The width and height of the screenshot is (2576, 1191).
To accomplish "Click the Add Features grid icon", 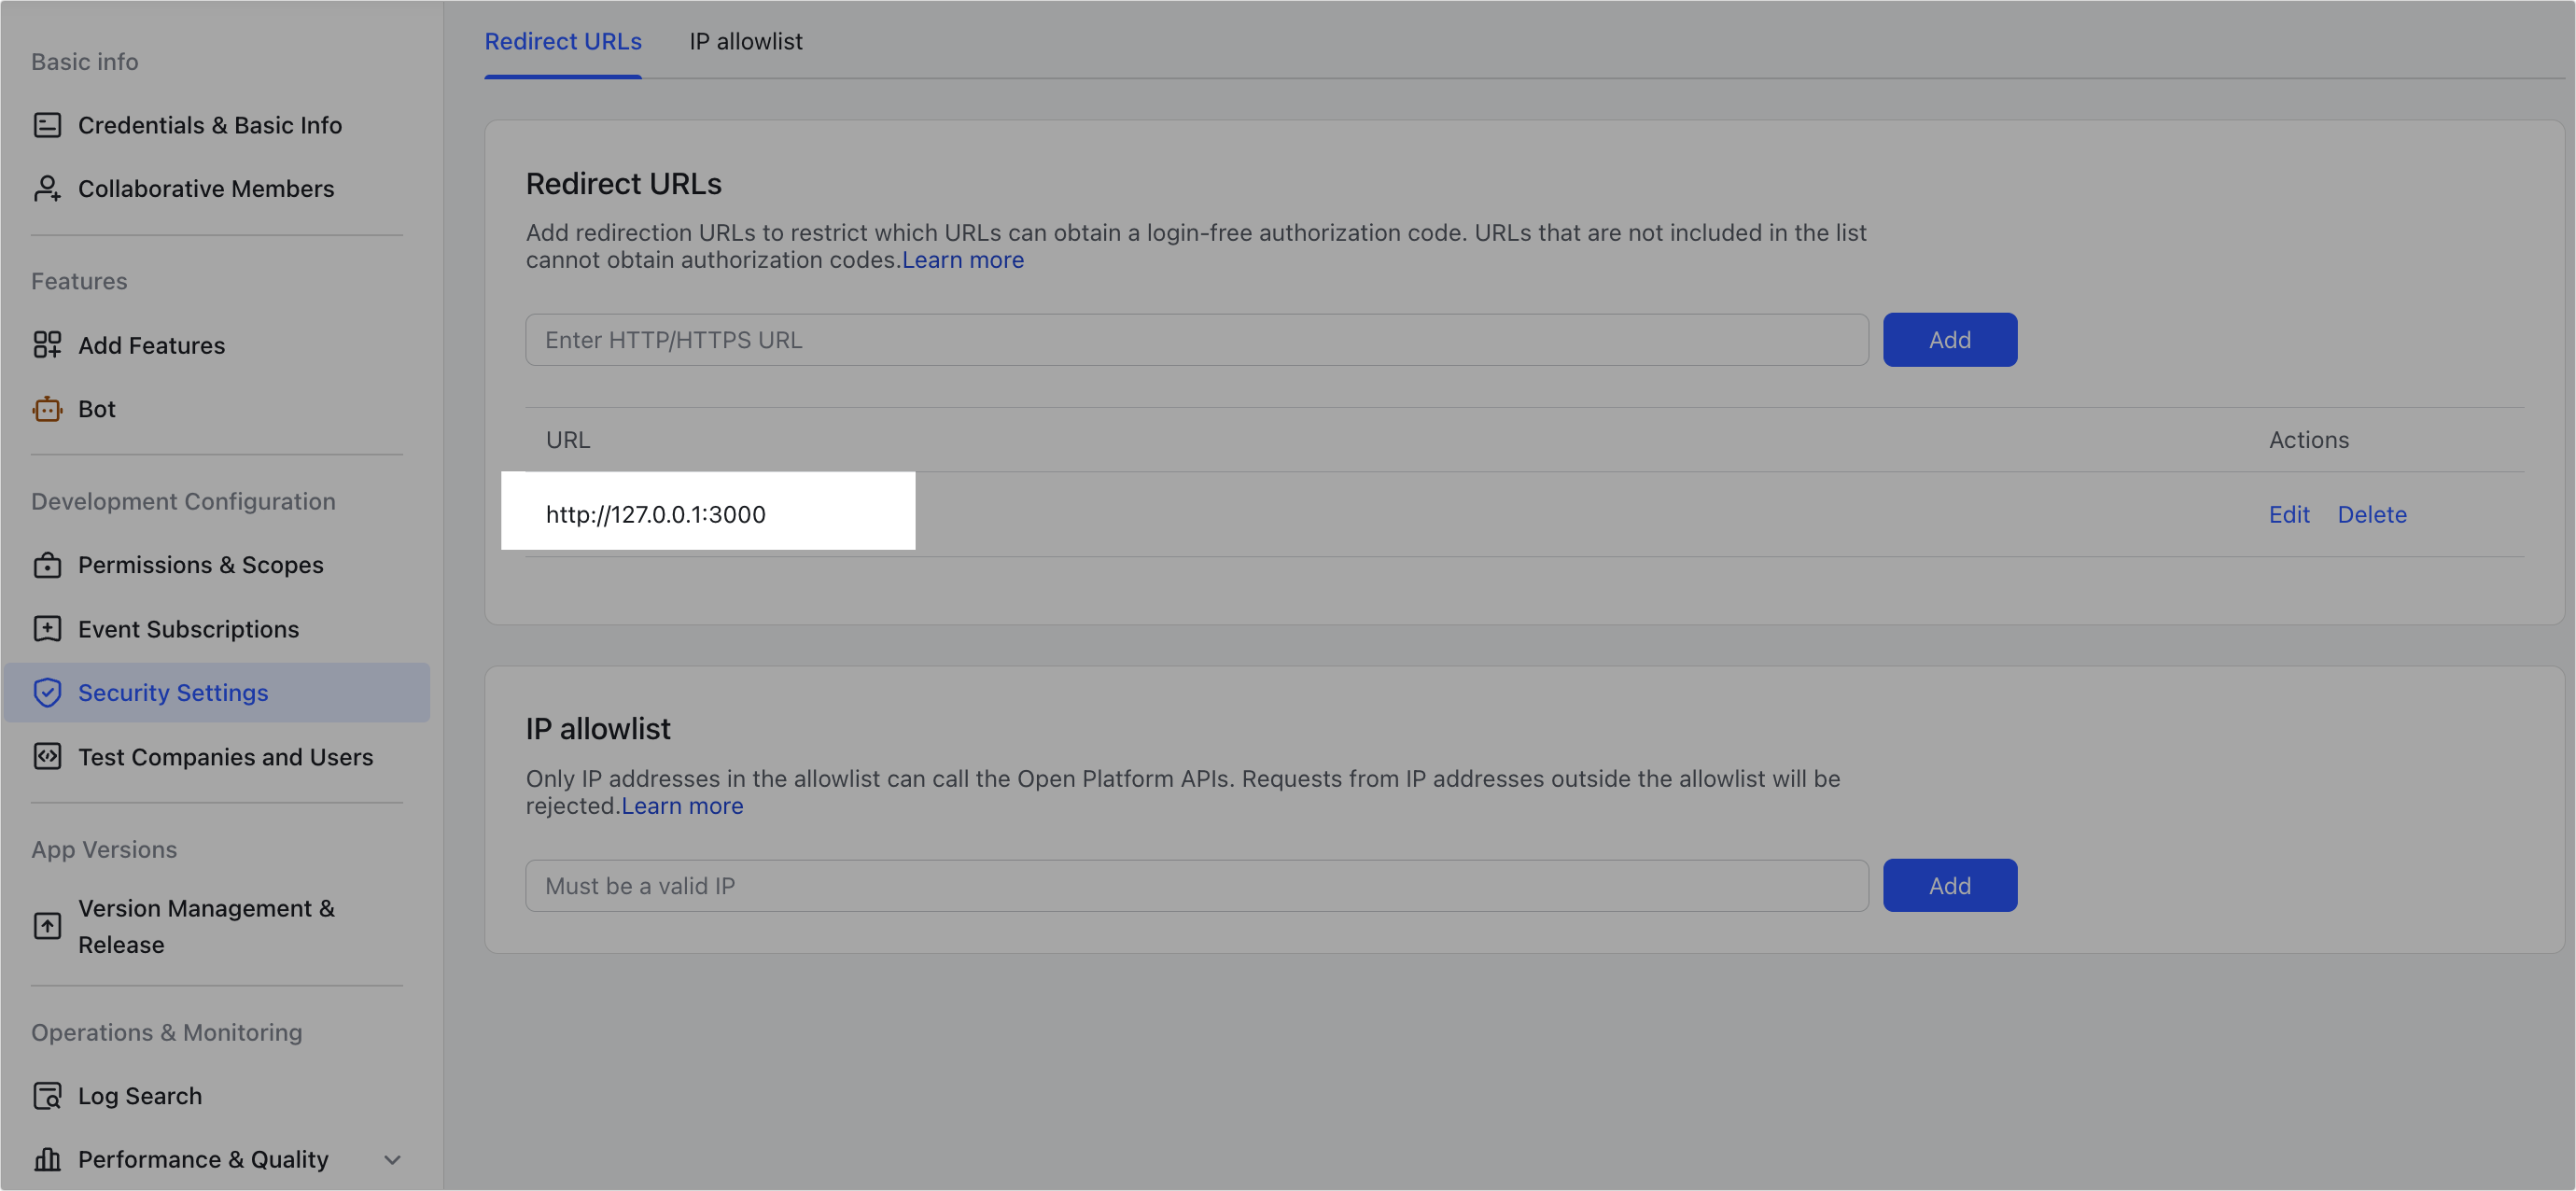I will tap(47, 345).
